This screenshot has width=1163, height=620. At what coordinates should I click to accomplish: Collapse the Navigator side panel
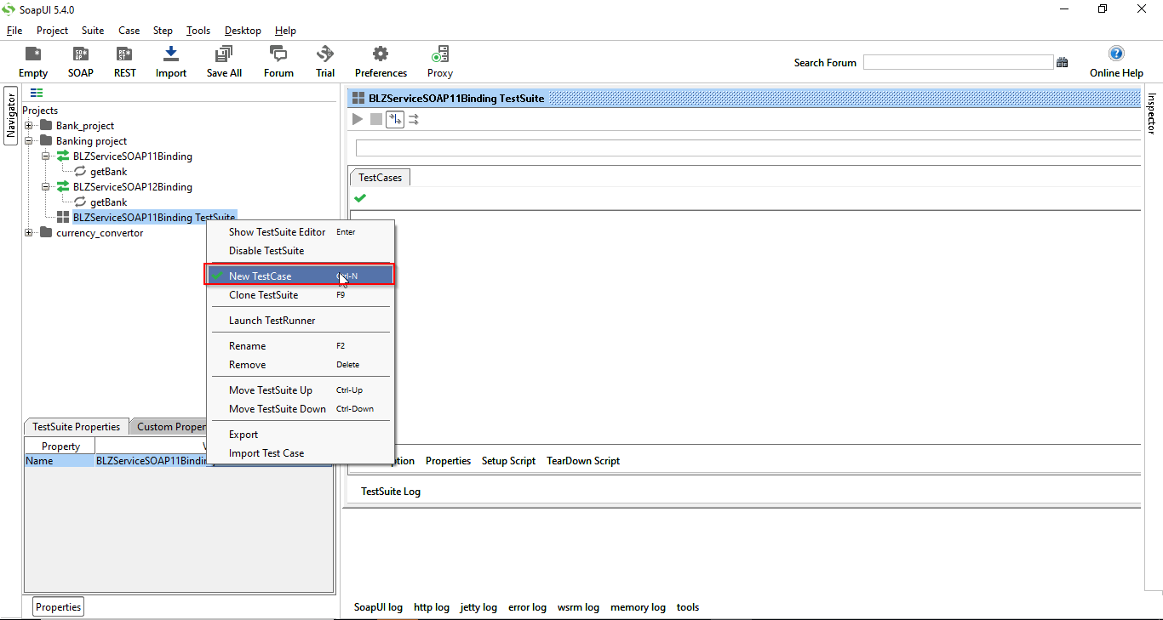(x=9, y=115)
